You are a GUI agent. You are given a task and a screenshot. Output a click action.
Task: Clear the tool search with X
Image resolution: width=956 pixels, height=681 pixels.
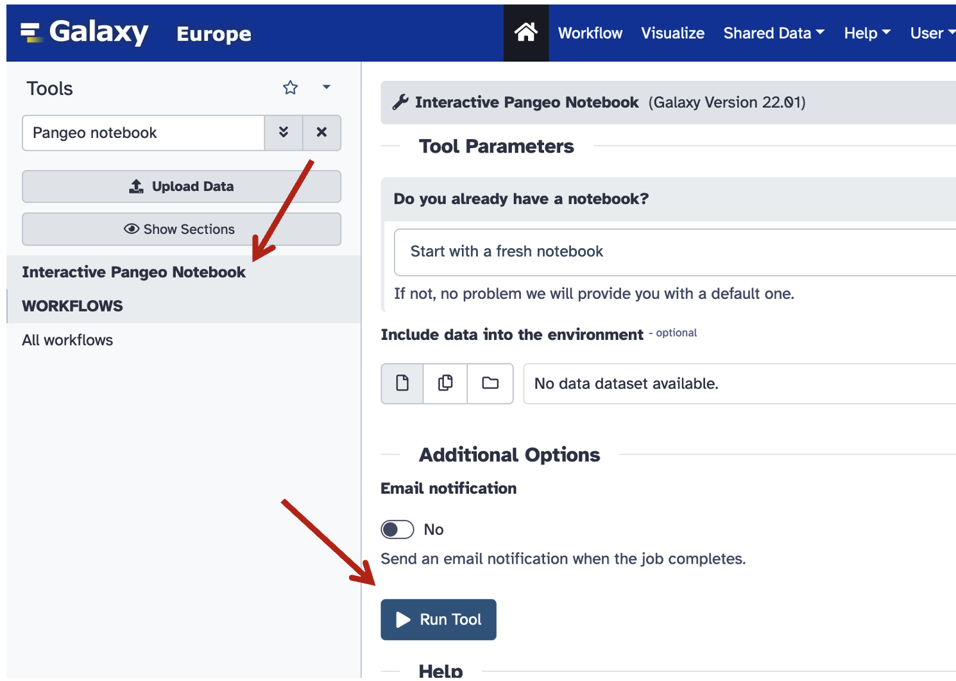[x=321, y=133]
